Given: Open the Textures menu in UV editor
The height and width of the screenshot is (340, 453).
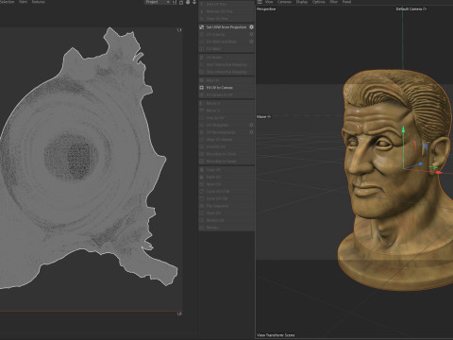Looking at the screenshot, I should coord(38,2).
